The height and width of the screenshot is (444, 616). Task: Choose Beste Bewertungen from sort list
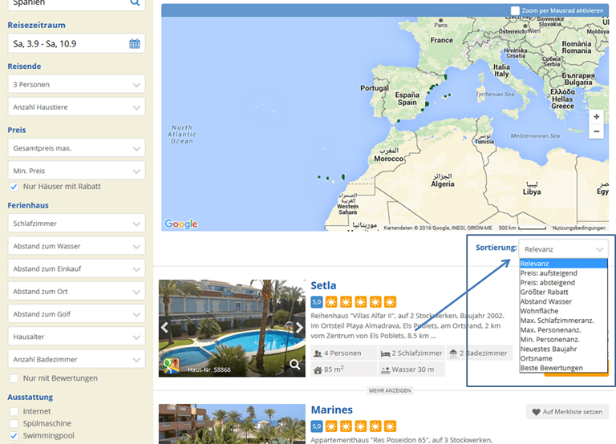[x=551, y=368]
